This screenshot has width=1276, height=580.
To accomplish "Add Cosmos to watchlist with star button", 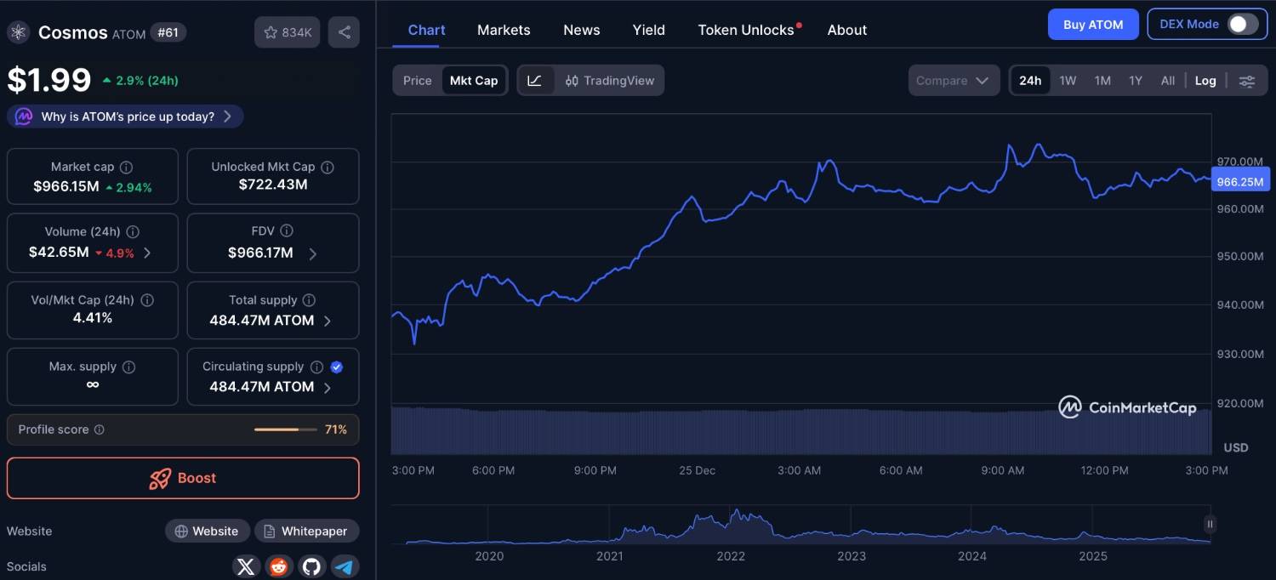I will 287,32.
